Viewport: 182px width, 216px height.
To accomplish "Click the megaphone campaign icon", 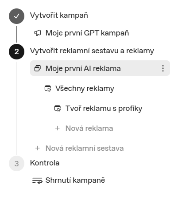I will point(38,33).
